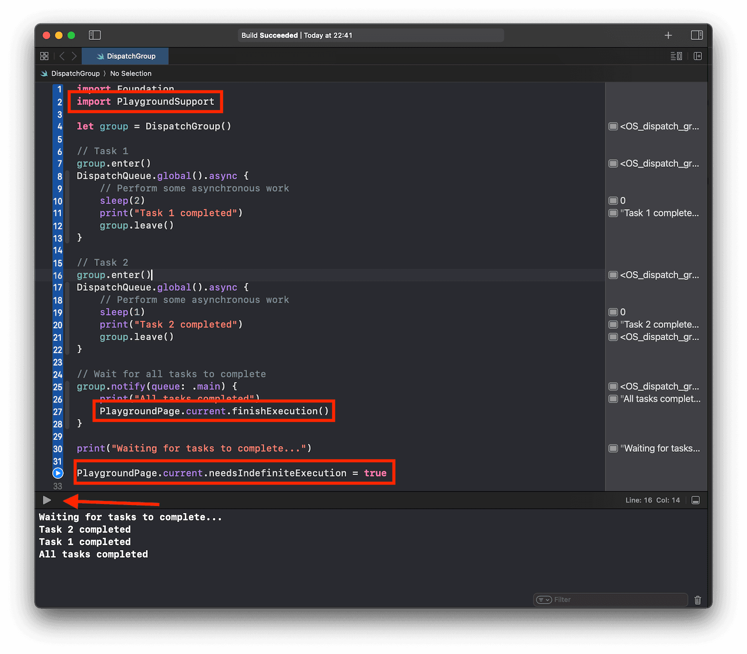The height and width of the screenshot is (654, 747).
Task: Open the Library using the plus icon
Action: (x=668, y=35)
